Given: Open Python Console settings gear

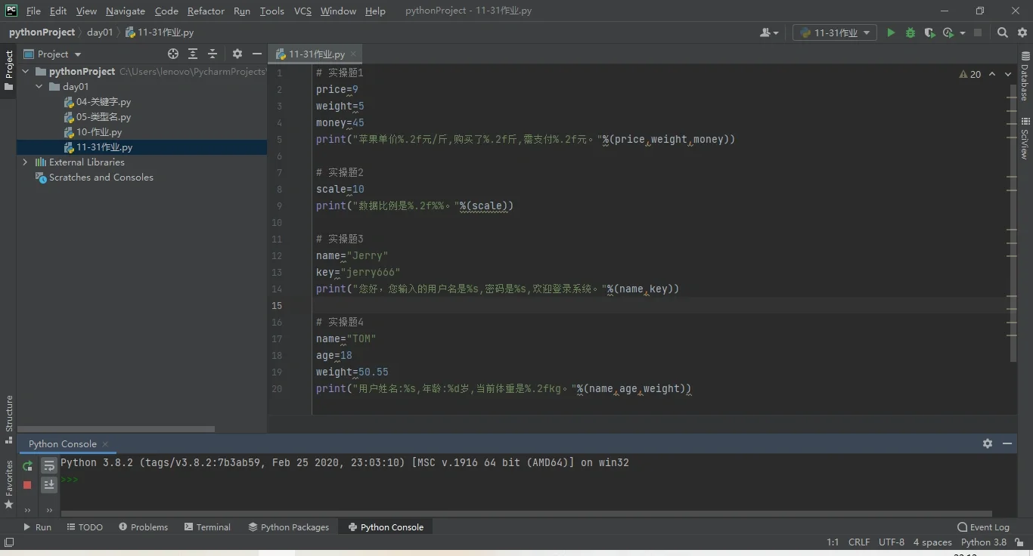Looking at the screenshot, I should pyautogui.click(x=988, y=443).
